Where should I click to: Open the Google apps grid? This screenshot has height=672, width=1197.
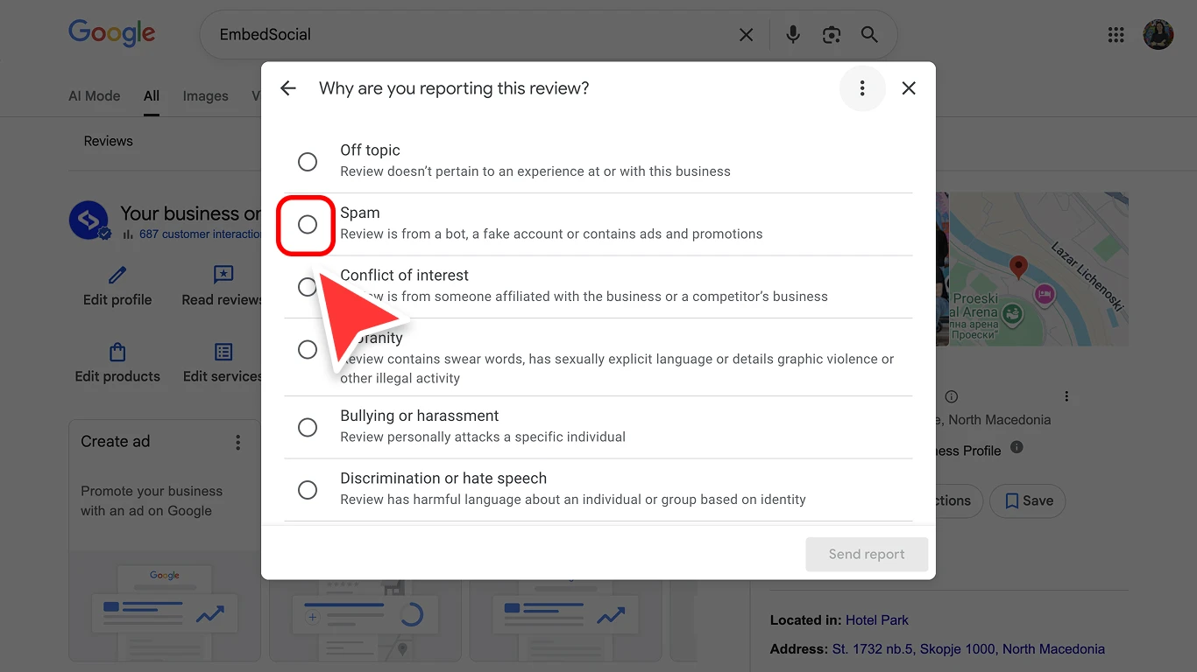click(1115, 34)
